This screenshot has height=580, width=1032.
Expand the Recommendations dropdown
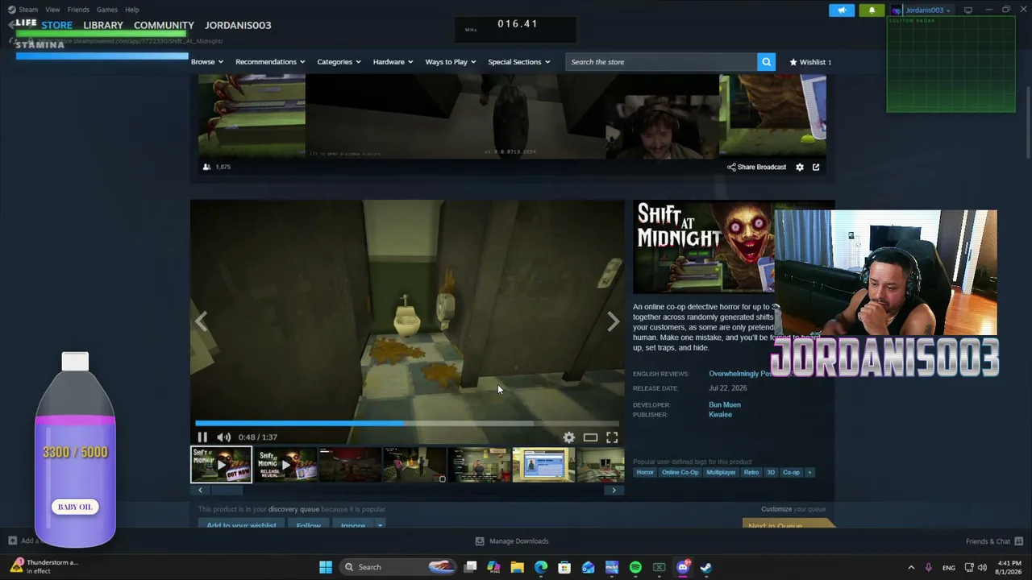pos(270,62)
